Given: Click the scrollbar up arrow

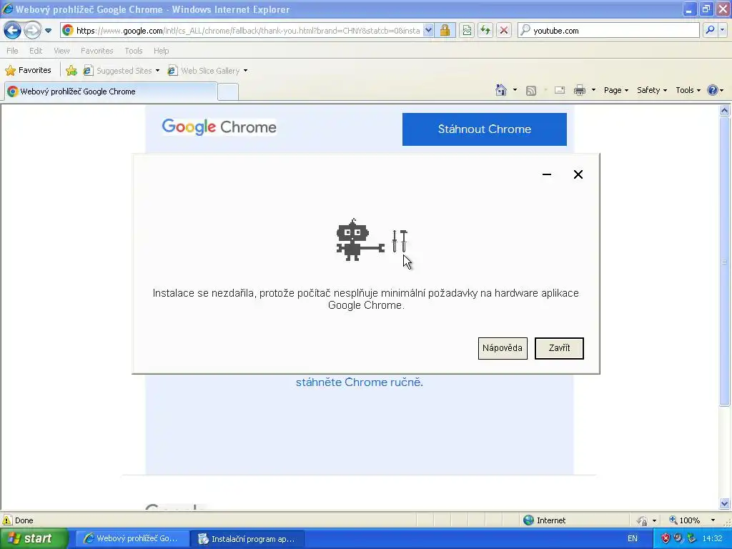Looking at the screenshot, I should point(724,111).
